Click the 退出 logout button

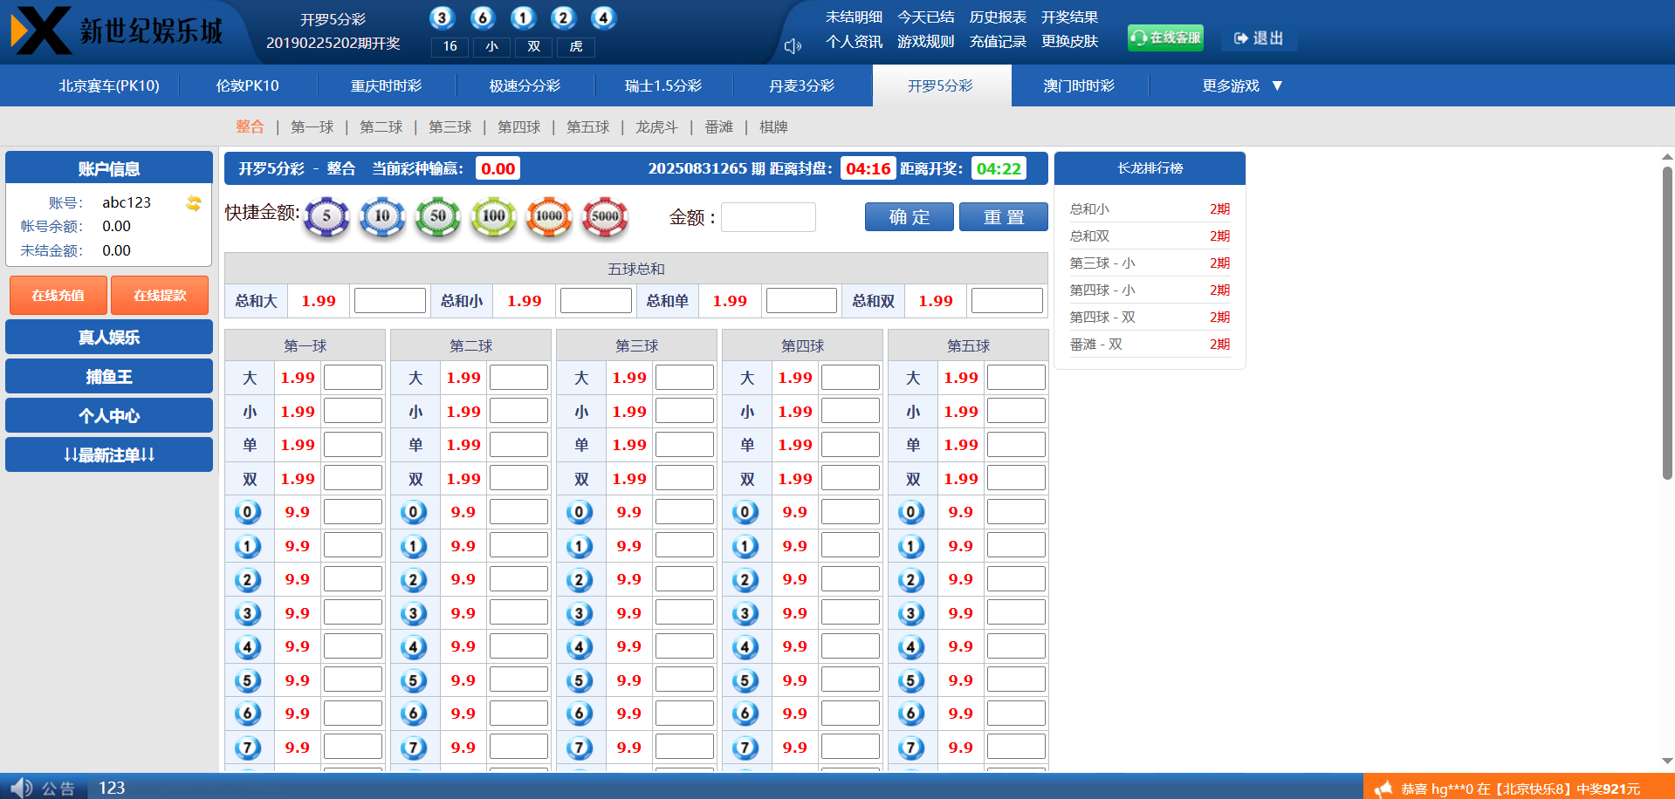1259,38
